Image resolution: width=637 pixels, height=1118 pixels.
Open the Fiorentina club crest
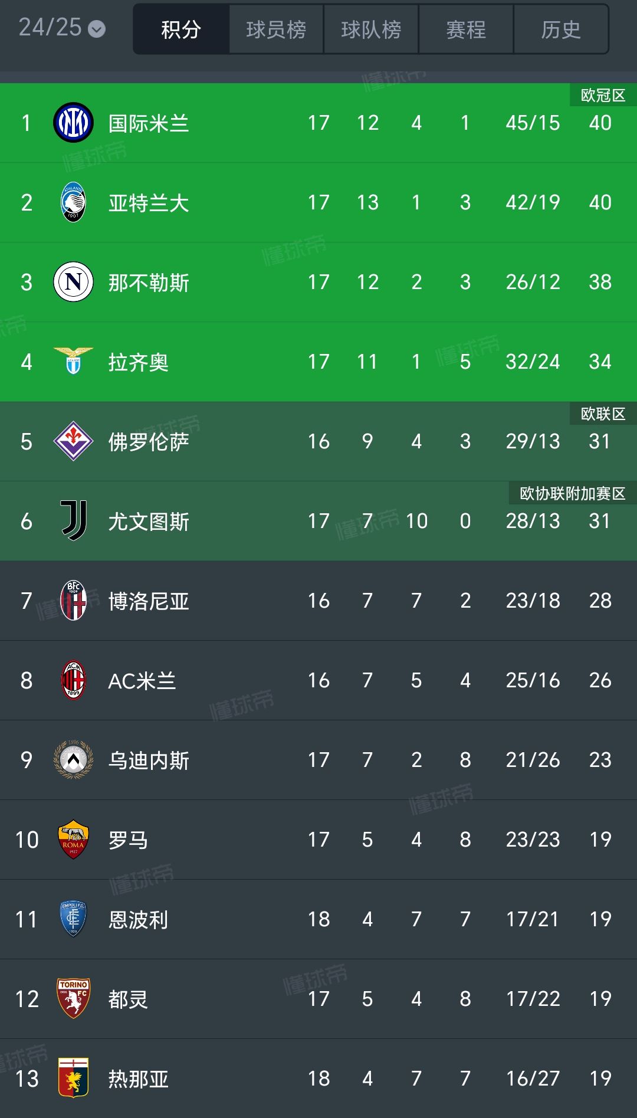[x=73, y=441]
